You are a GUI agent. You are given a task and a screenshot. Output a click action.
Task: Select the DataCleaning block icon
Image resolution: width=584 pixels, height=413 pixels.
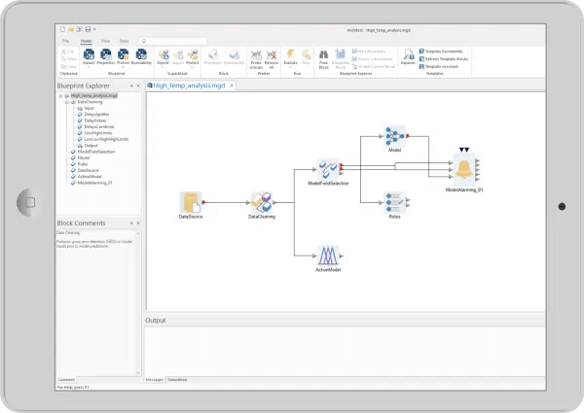[261, 202]
